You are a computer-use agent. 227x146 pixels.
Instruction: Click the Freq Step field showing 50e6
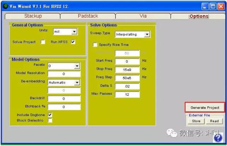[x=127, y=78]
